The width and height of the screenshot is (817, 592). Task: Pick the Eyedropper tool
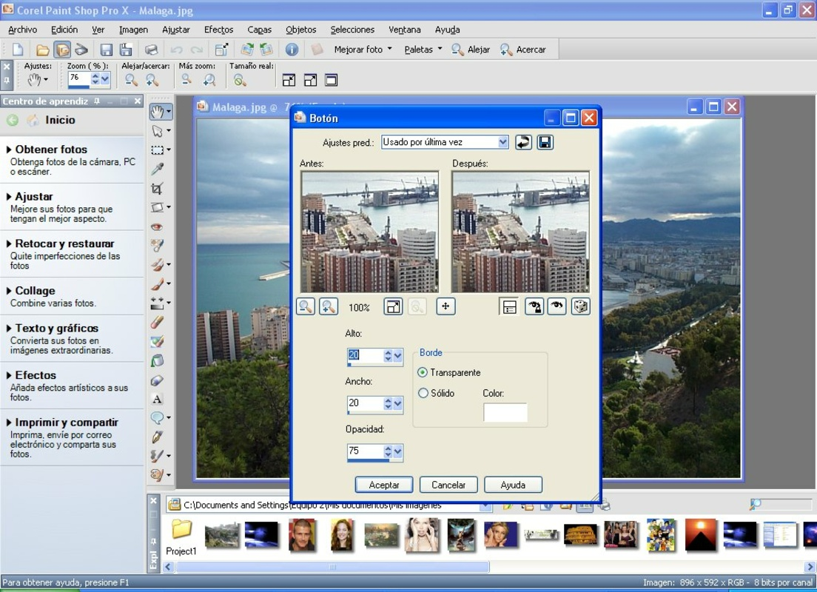157,169
